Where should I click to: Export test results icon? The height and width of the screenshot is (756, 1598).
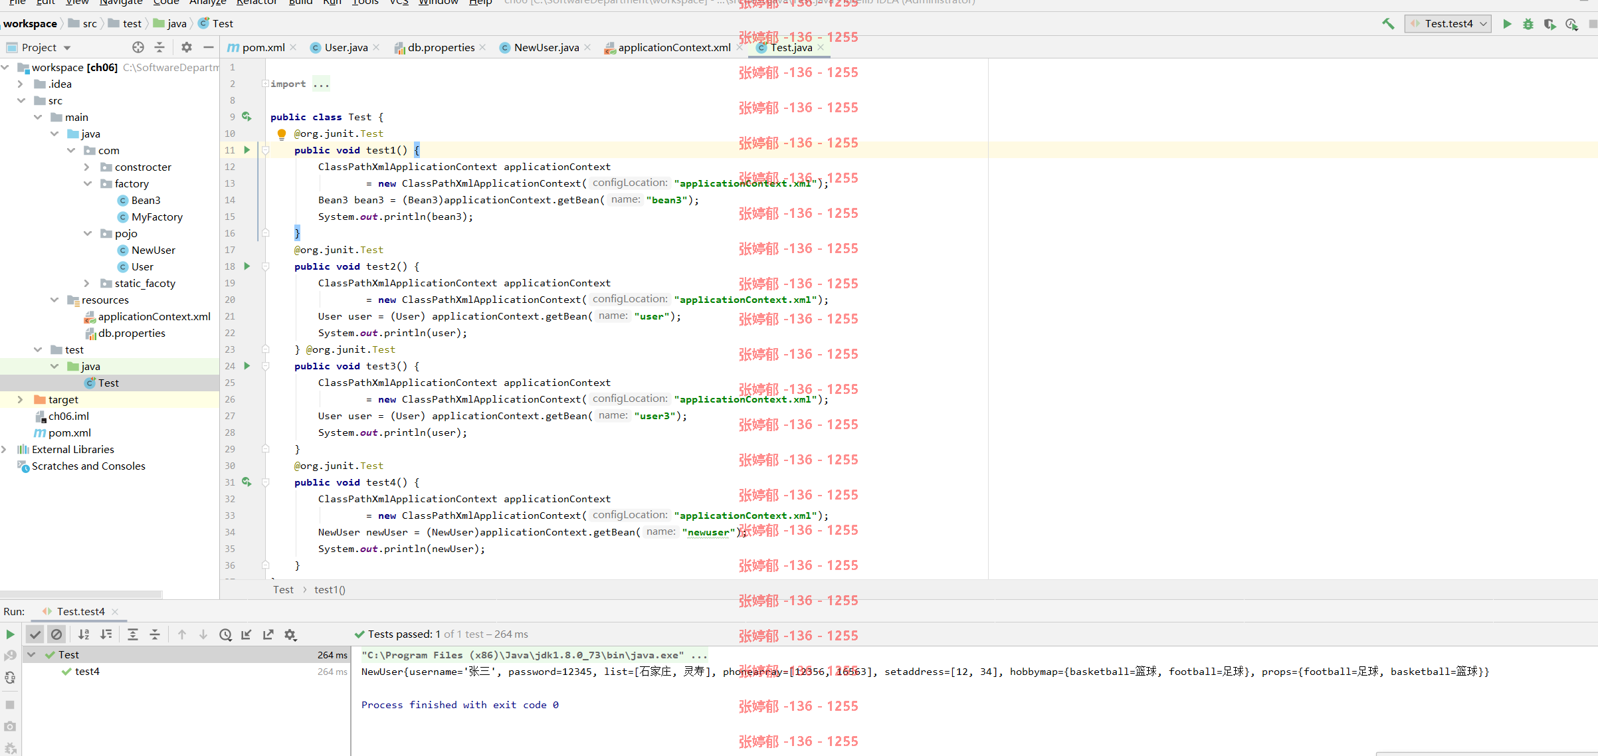pyautogui.click(x=268, y=634)
